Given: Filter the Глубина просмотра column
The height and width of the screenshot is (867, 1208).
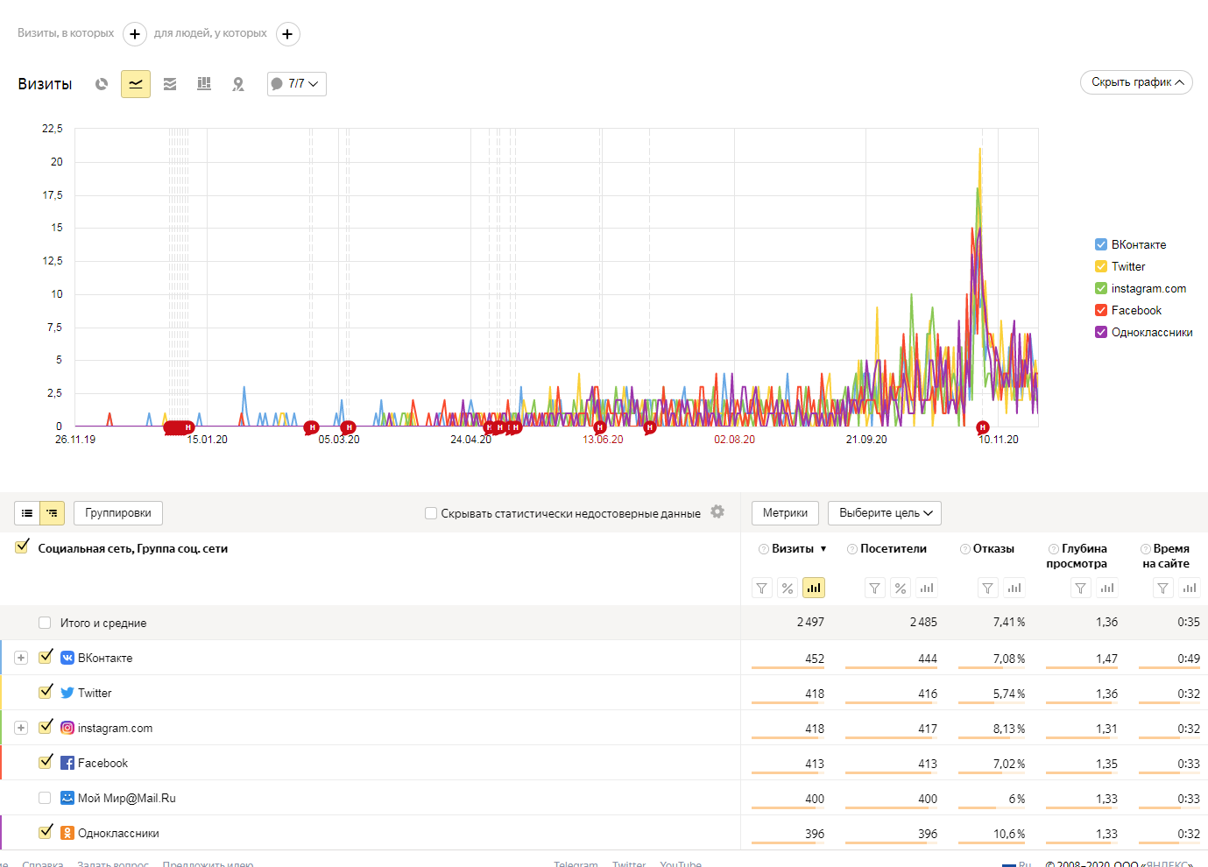Looking at the screenshot, I should pyautogui.click(x=1081, y=588).
